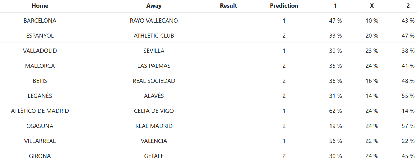Click SEVILLA in the Away column

(x=154, y=51)
